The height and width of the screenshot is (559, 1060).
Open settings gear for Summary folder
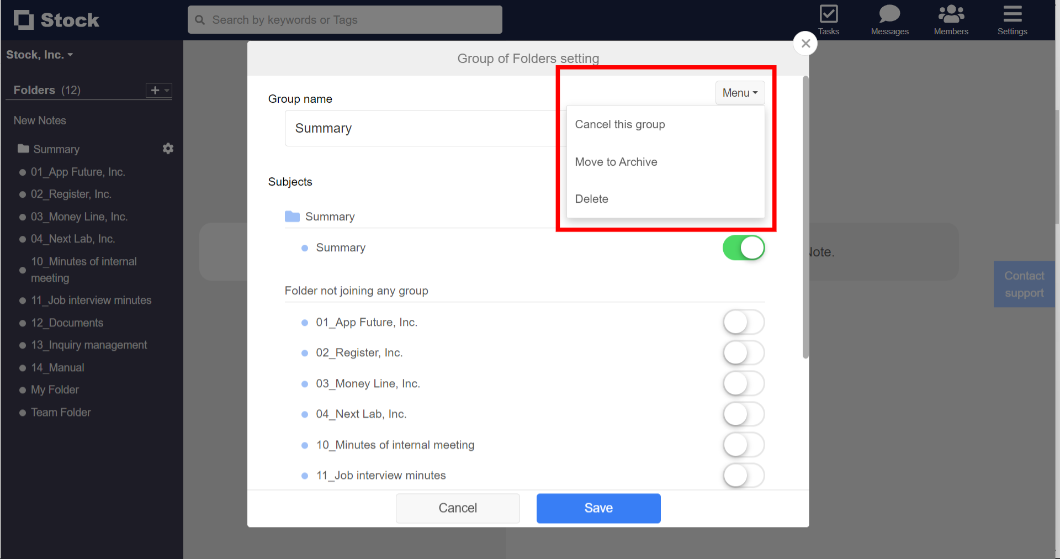point(168,148)
